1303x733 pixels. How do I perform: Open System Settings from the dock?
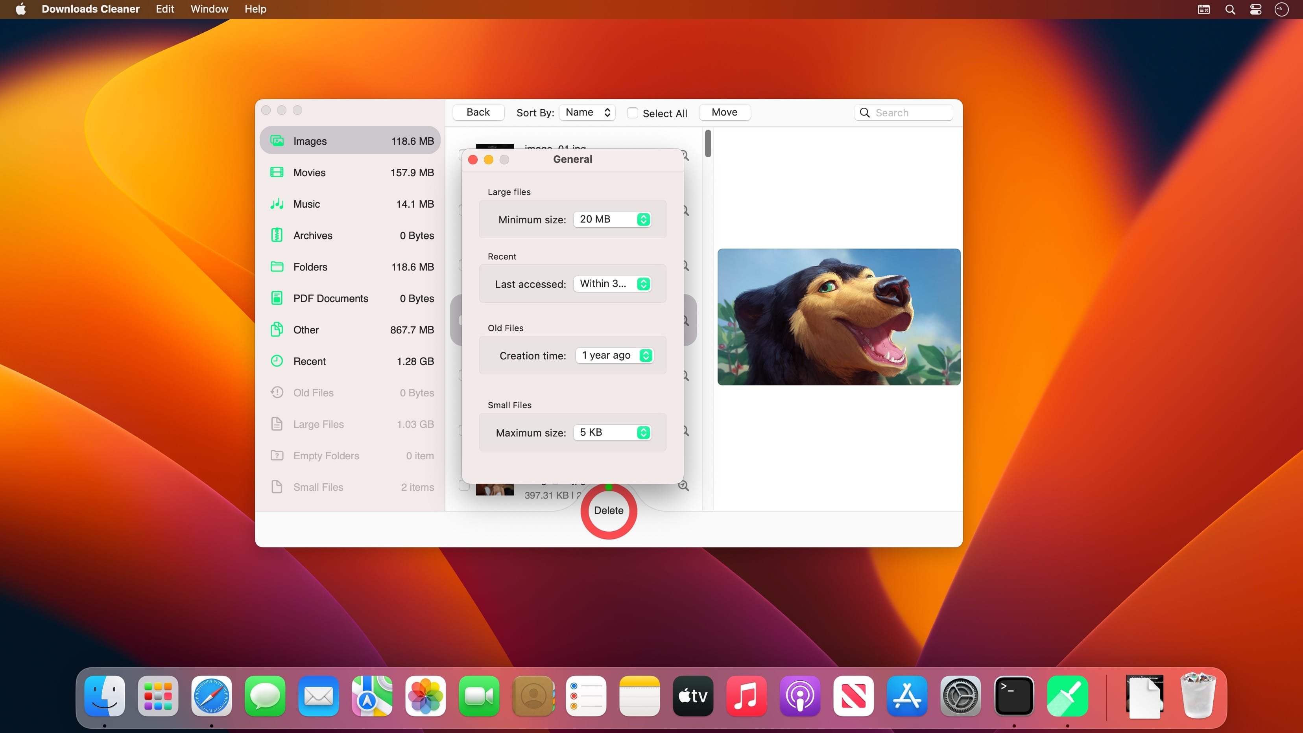point(961,696)
